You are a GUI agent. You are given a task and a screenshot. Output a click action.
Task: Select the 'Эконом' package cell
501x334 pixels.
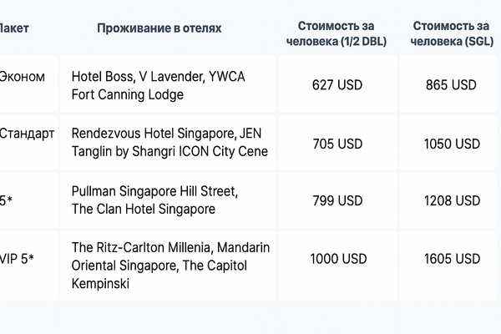(22, 77)
